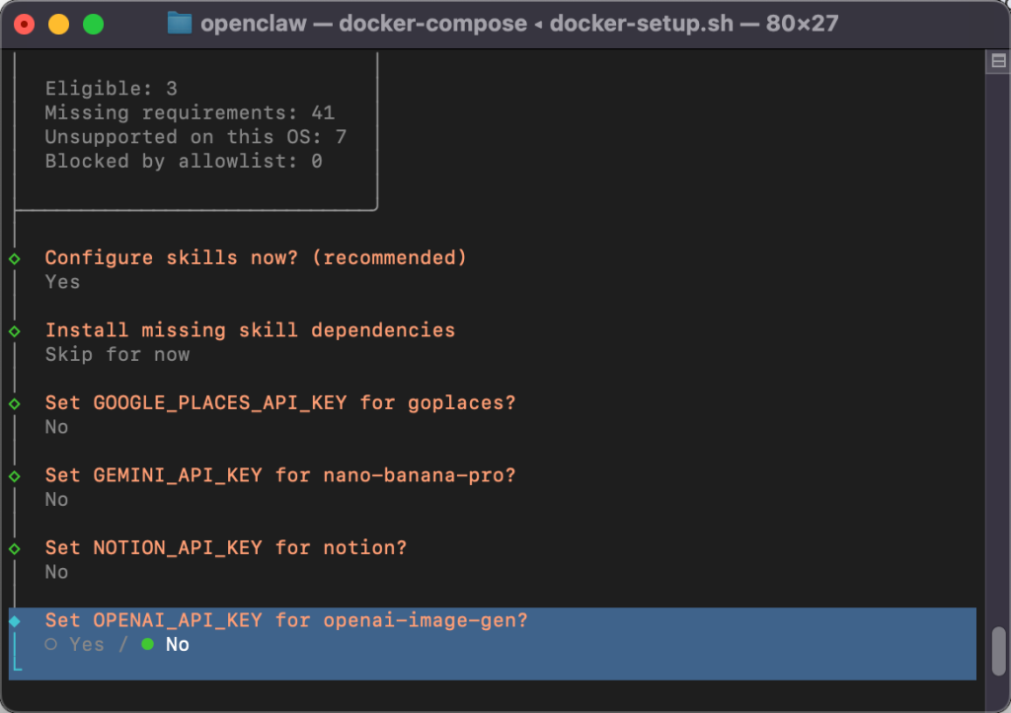The width and height of the screenshot is (1011, 713).
Task: Click the Skip for now answer text
Action: coord(116,354)
